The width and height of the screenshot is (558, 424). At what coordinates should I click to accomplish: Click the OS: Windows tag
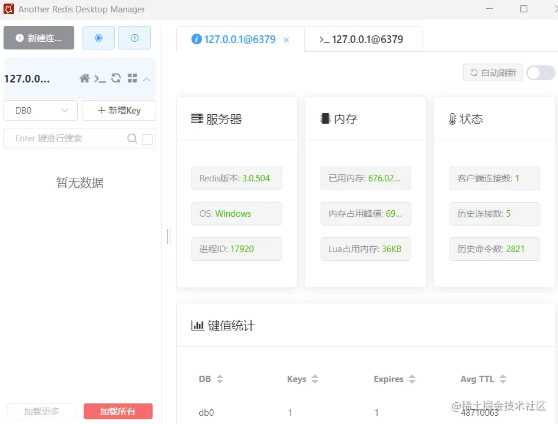tap(237, 214)
